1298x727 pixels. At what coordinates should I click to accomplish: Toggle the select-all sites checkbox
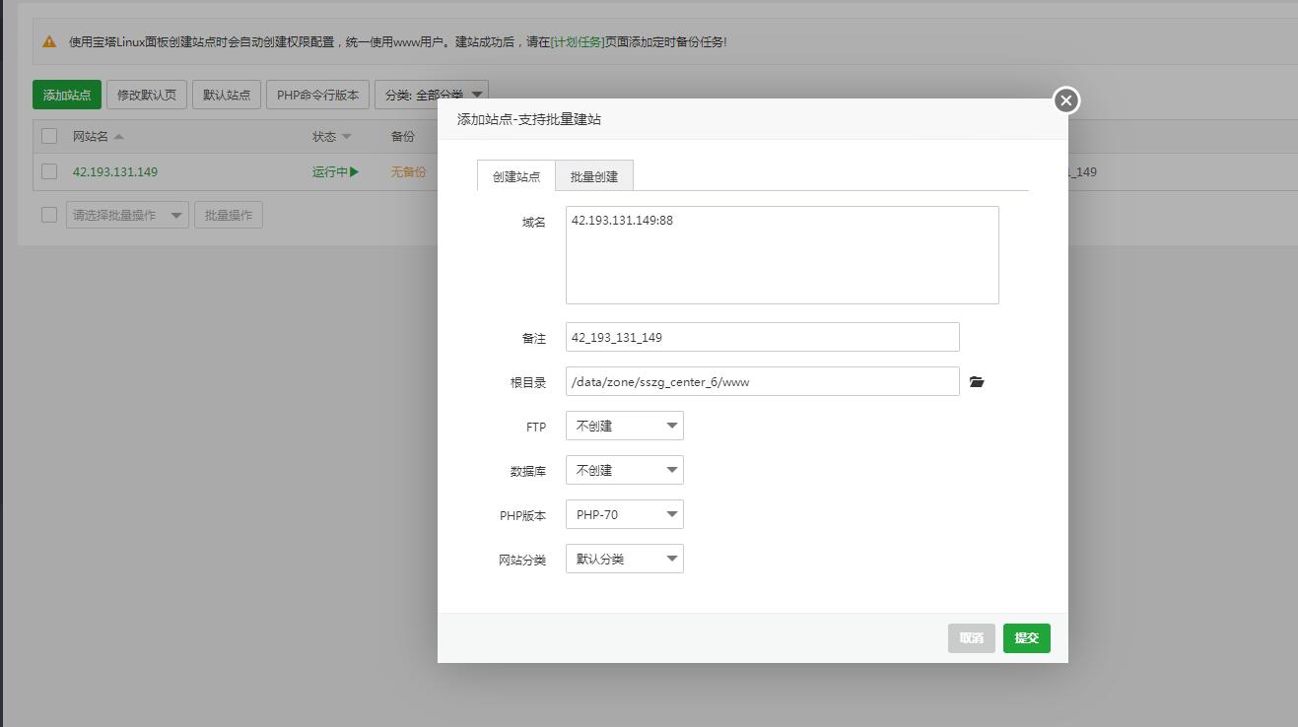coord(49,136)
